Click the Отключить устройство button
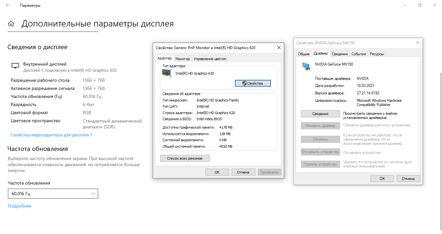 pyautogui.click(x=320, y=152)
